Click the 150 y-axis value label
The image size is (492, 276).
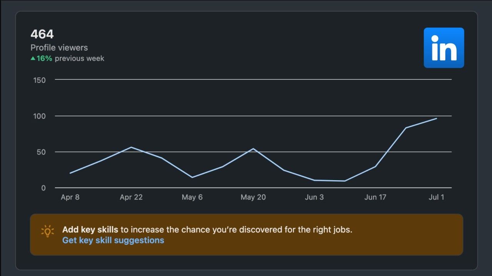40,80
